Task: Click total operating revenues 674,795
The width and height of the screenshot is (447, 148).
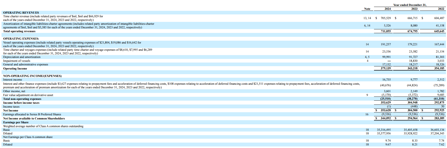Action: (x=412, y=31)
